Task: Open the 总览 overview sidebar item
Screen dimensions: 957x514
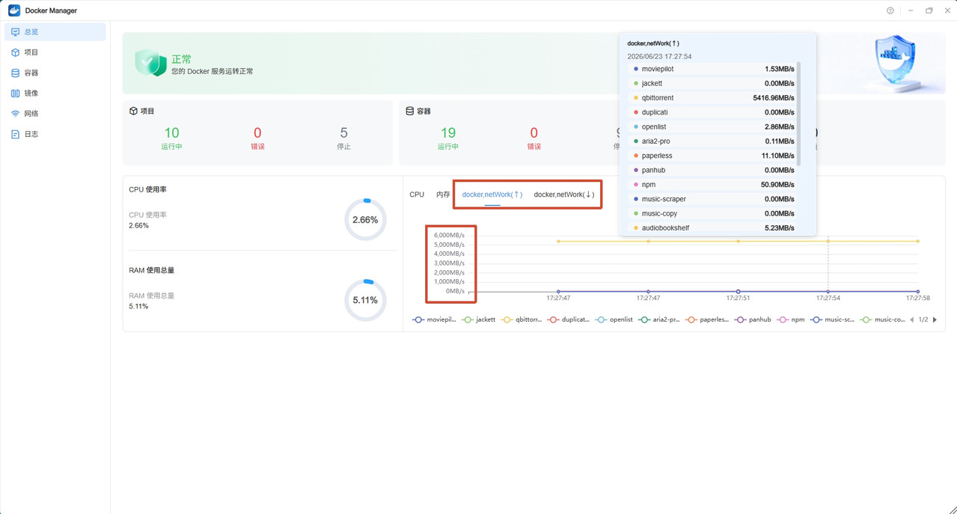Action: point(55,31)
